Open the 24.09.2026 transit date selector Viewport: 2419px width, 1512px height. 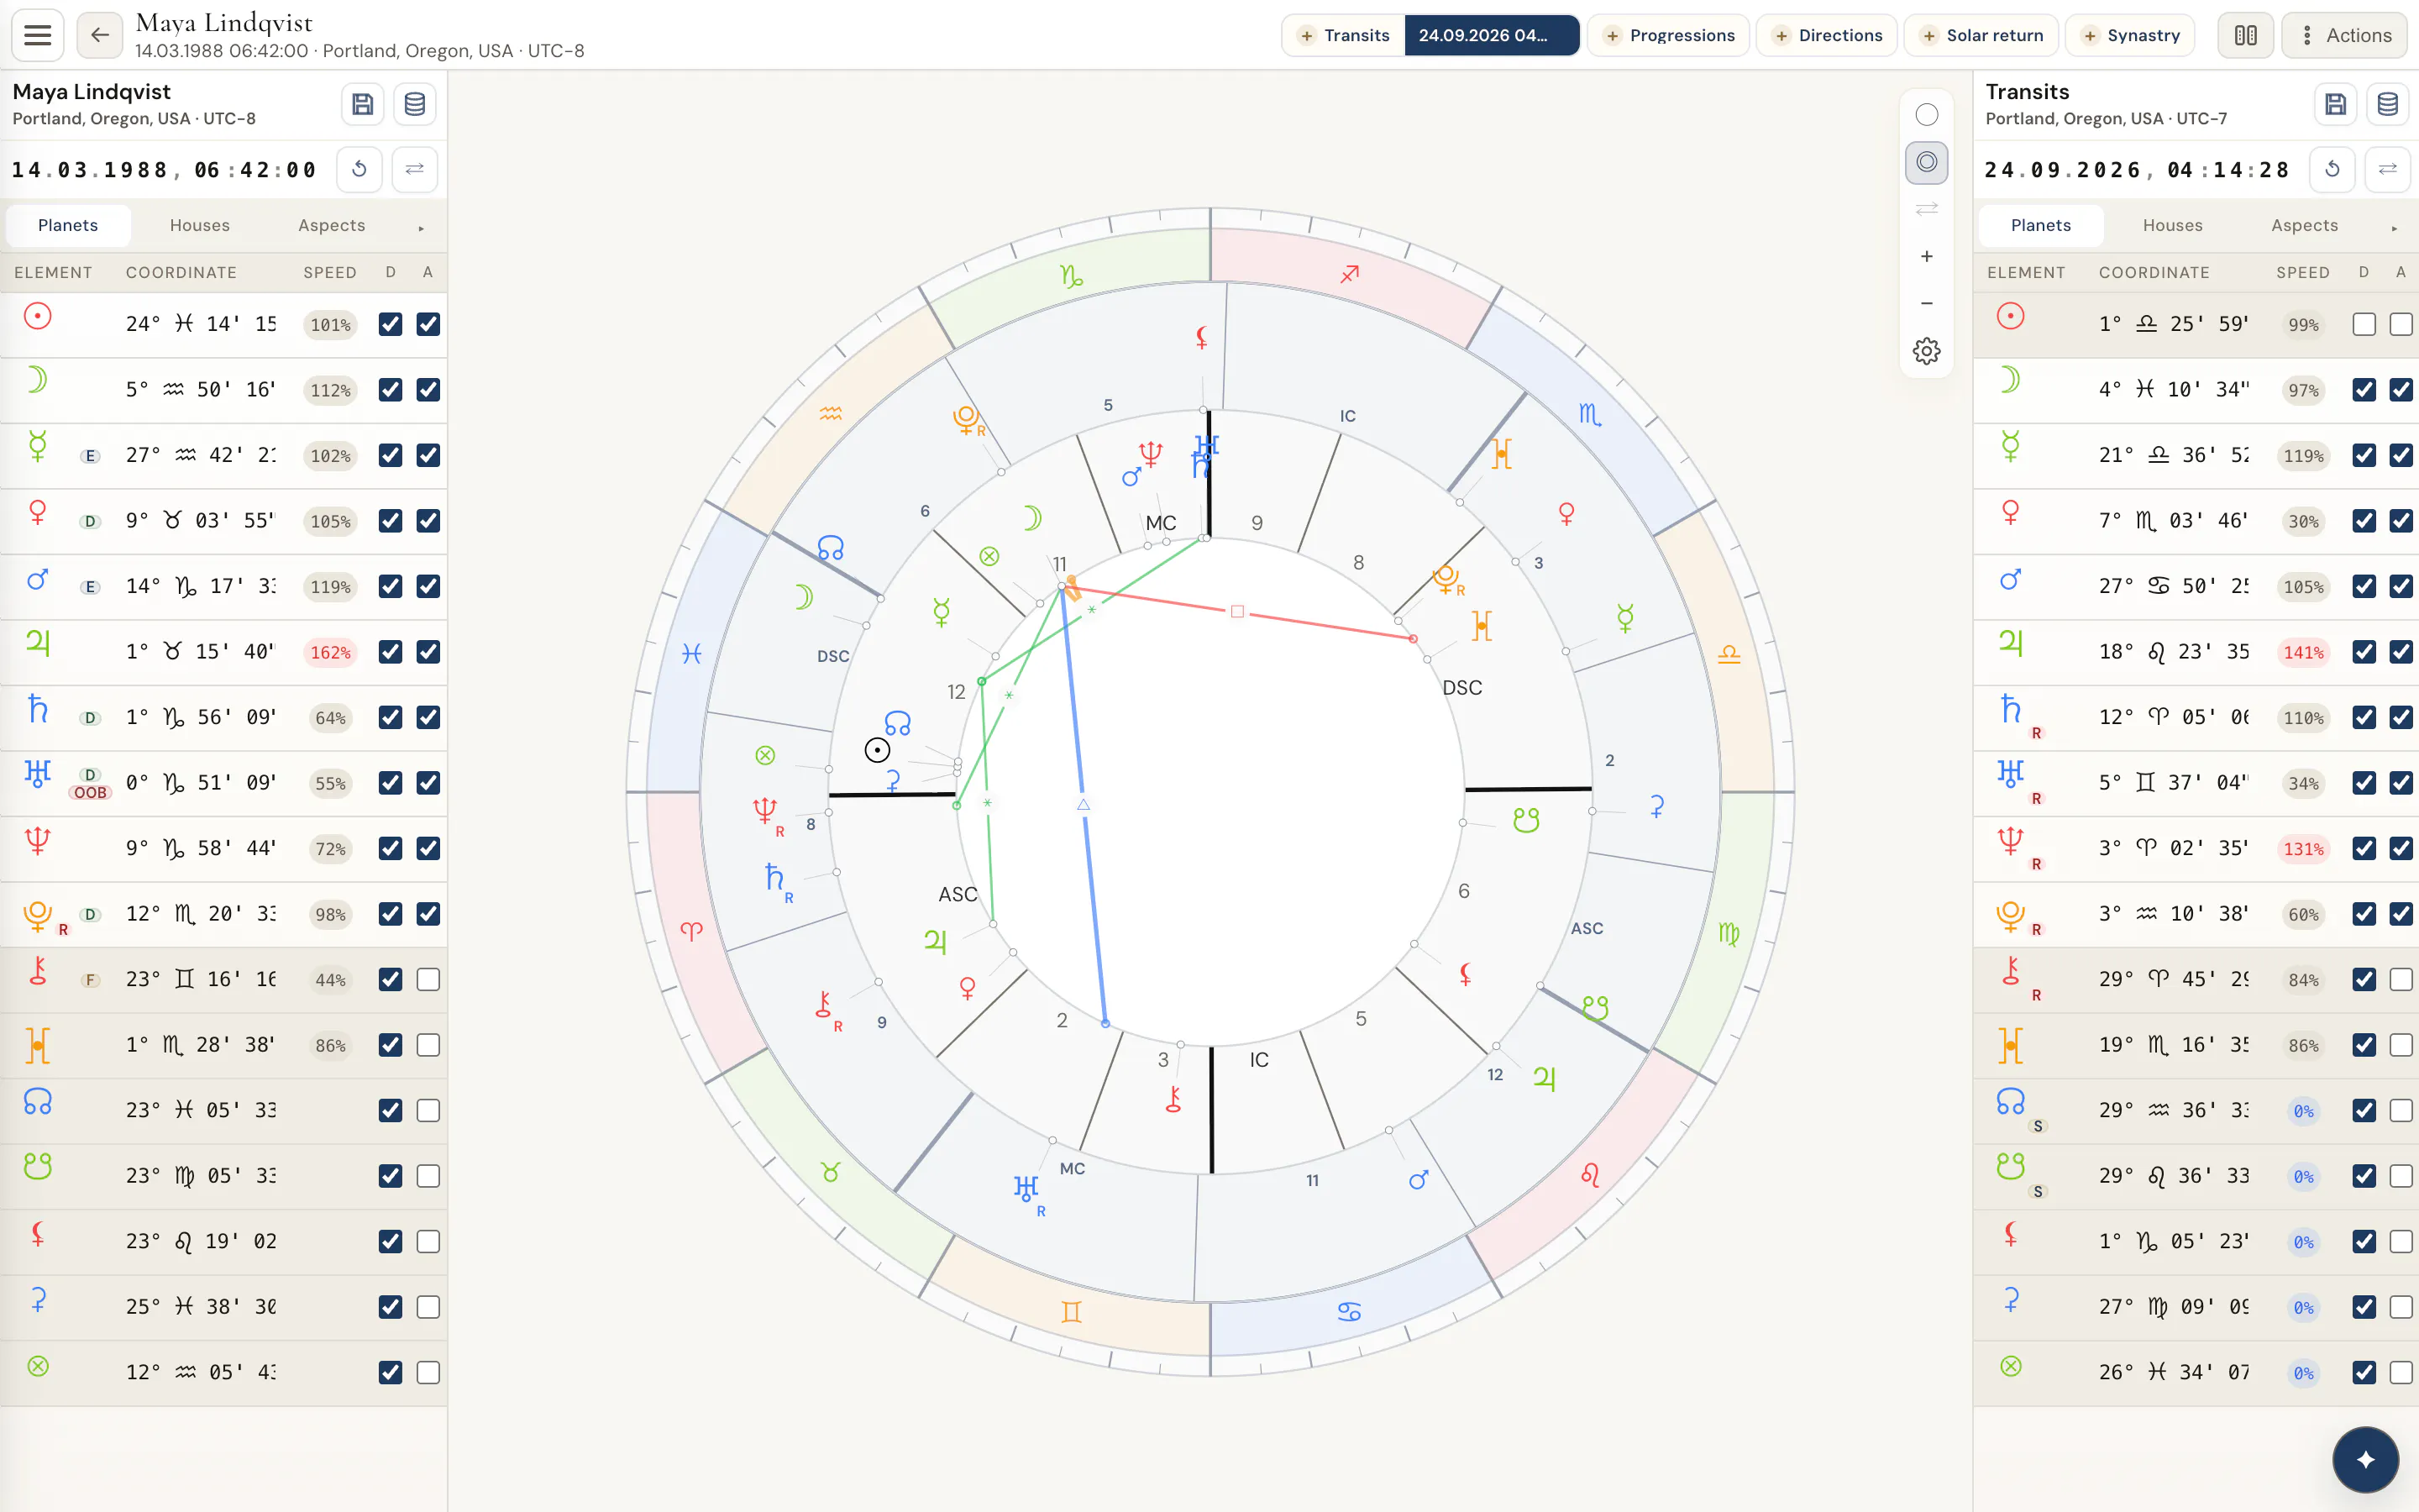(x=1492, y=35)
